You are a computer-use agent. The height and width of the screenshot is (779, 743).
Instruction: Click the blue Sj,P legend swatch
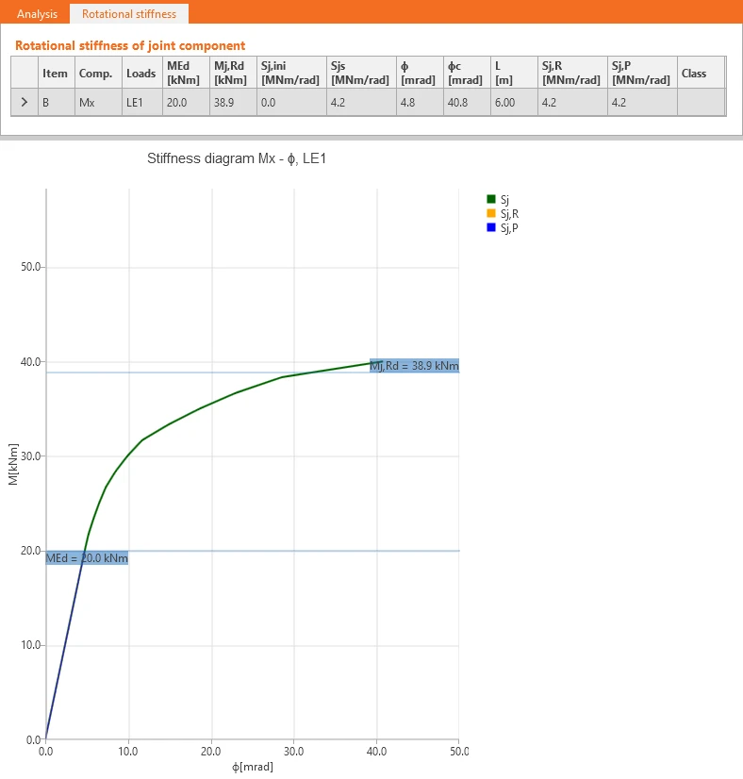point(491,227)
